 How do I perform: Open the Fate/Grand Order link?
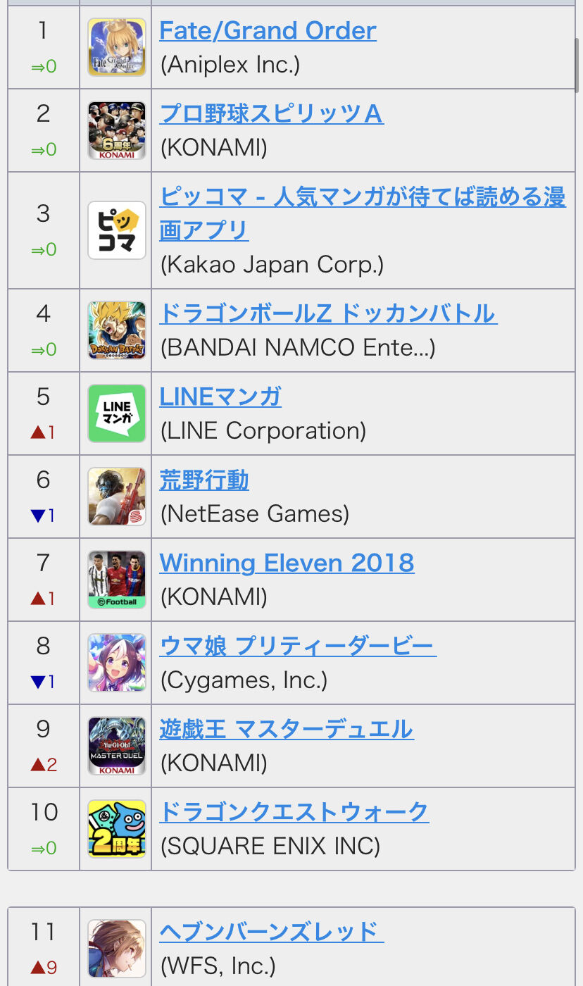(x=268, y=31)
